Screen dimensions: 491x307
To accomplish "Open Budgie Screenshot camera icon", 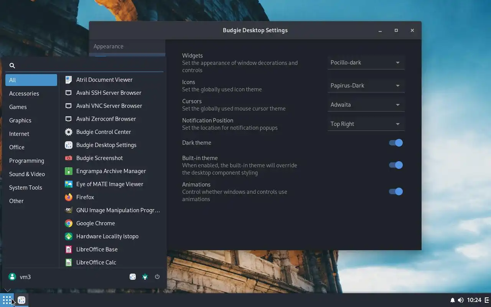I will point(69,158).
